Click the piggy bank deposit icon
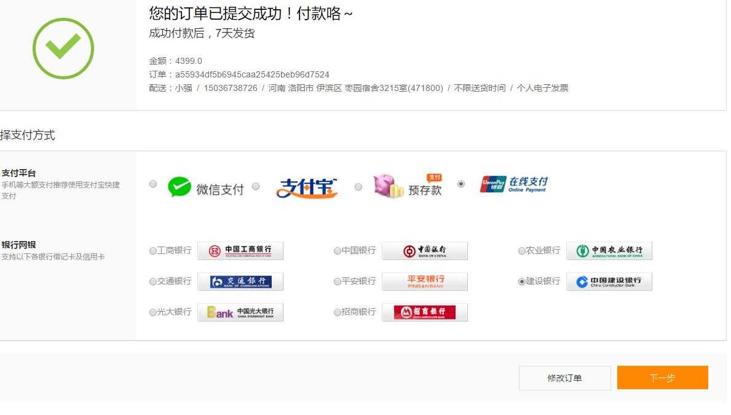This screenshot has width=731, height=415. coord(388,186)
